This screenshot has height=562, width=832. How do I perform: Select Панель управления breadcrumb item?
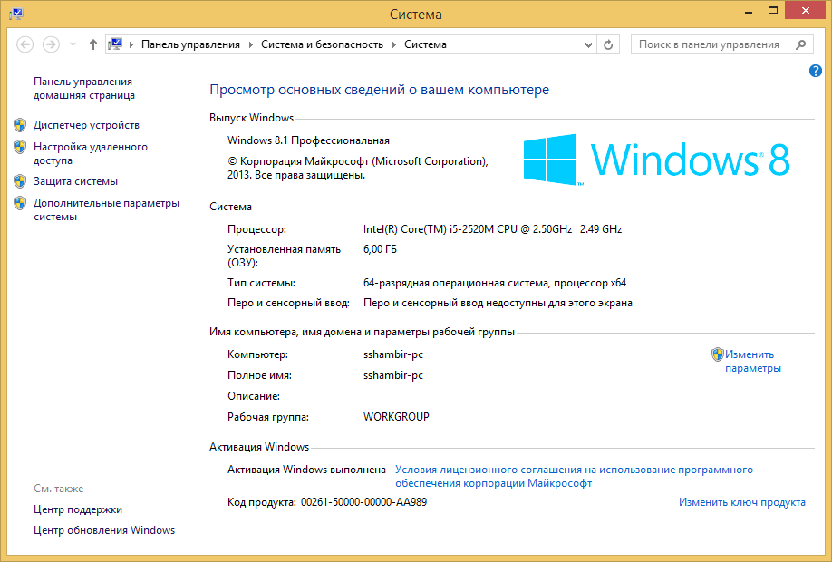point(190,44)
